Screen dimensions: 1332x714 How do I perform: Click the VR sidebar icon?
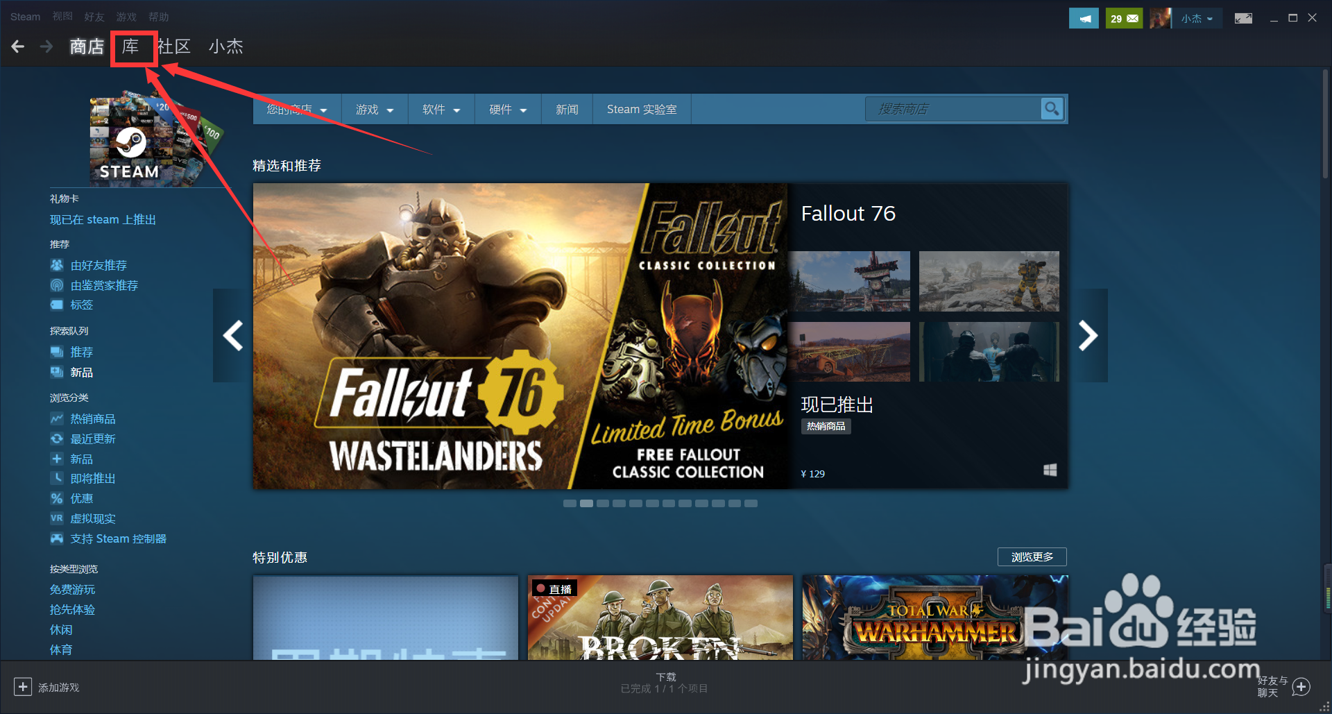coord(57,518)
